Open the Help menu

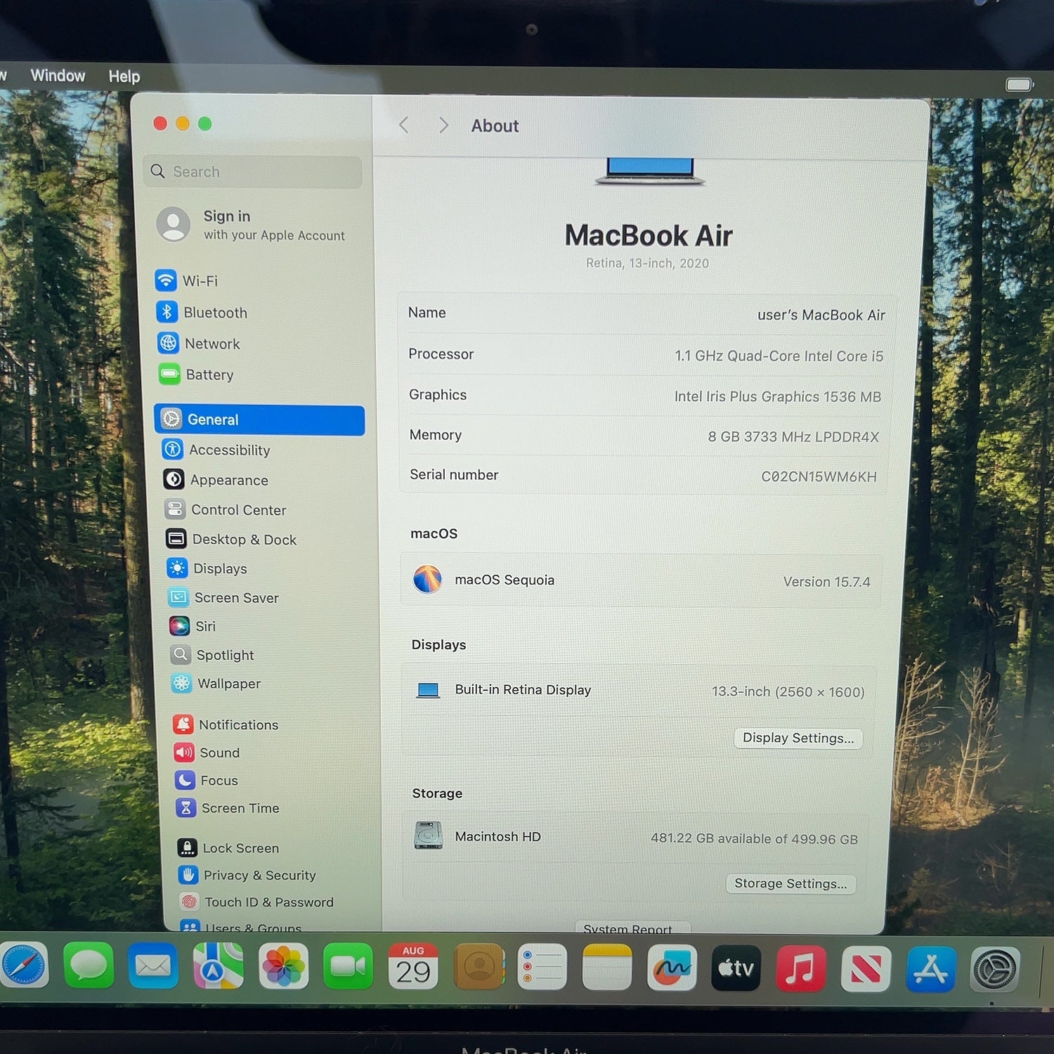click(x=124, y=76)
